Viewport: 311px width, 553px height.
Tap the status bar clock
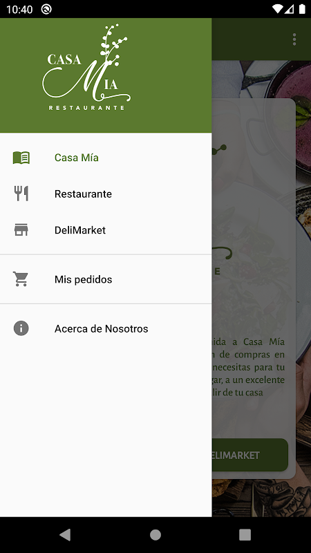point(19,9)
